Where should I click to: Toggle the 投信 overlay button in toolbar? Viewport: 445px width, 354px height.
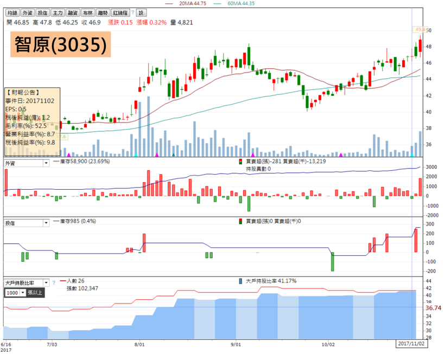coord(42,13)
